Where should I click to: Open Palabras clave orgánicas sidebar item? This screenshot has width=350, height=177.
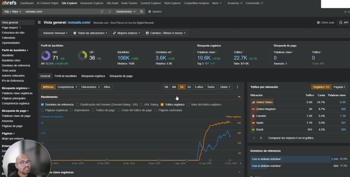[x=17, y=93]
